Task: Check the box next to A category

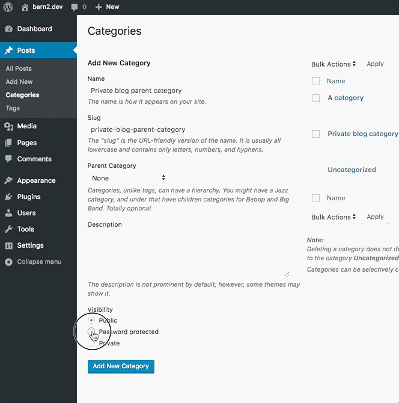Action: [x=315, y=98]
